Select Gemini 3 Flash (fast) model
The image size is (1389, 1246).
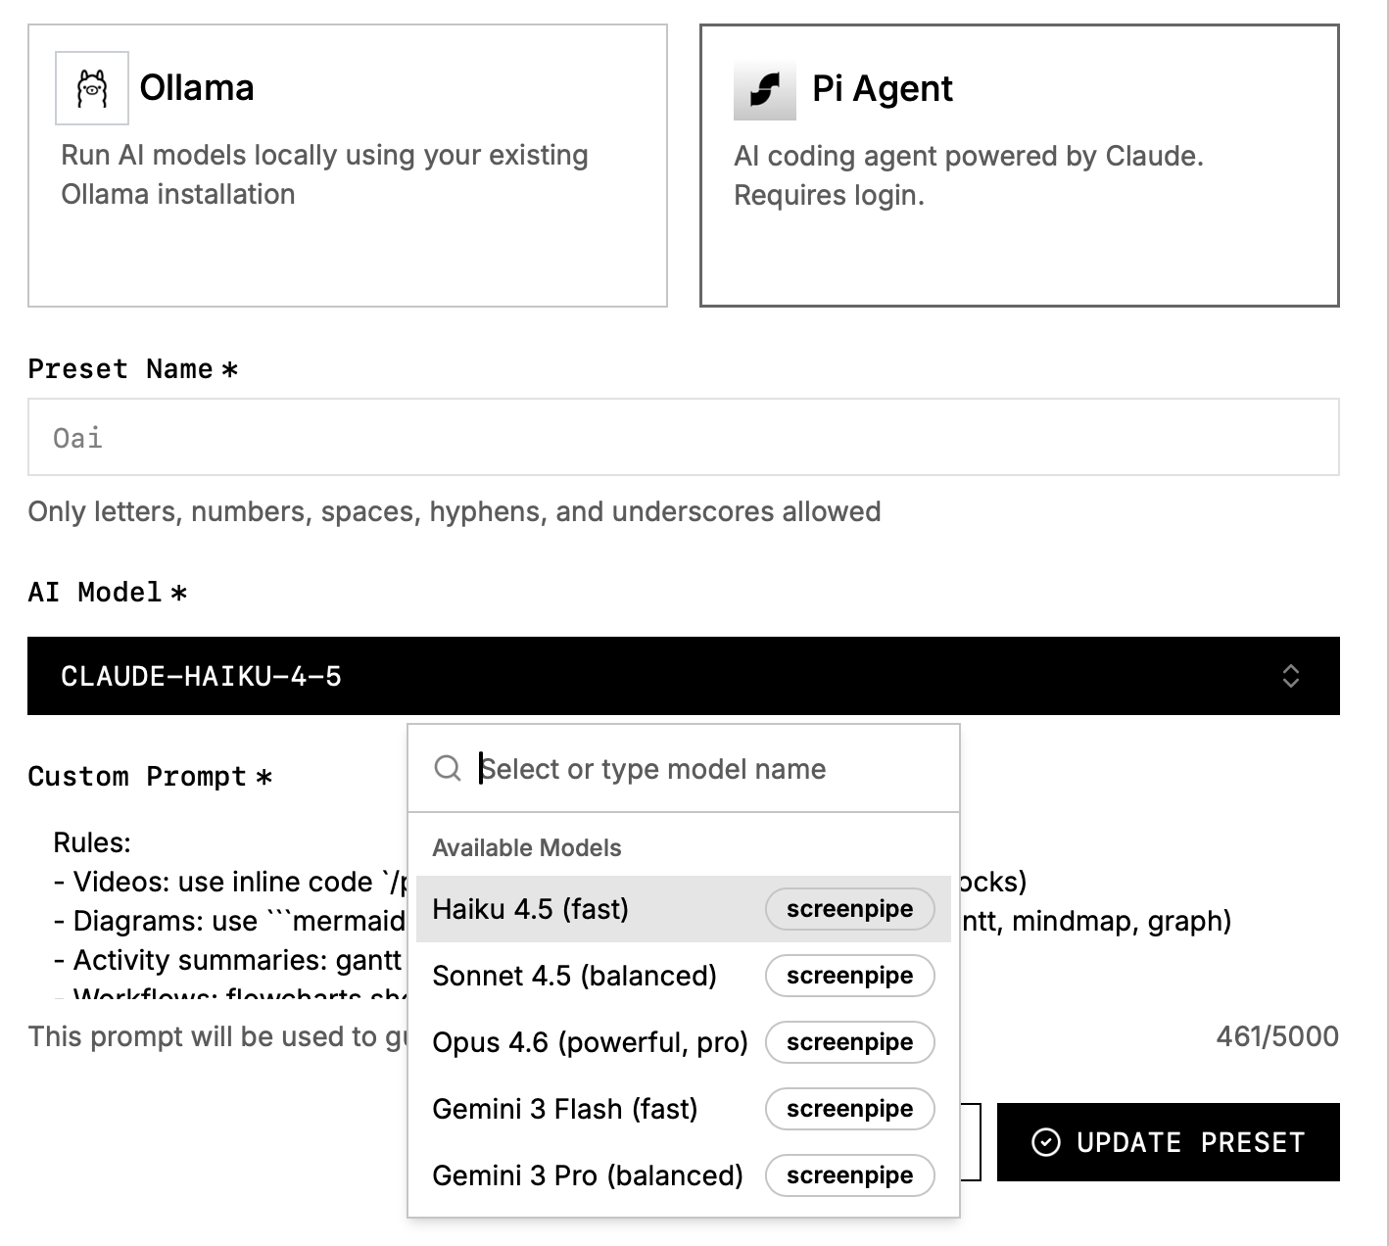(x=565, y=1109)
